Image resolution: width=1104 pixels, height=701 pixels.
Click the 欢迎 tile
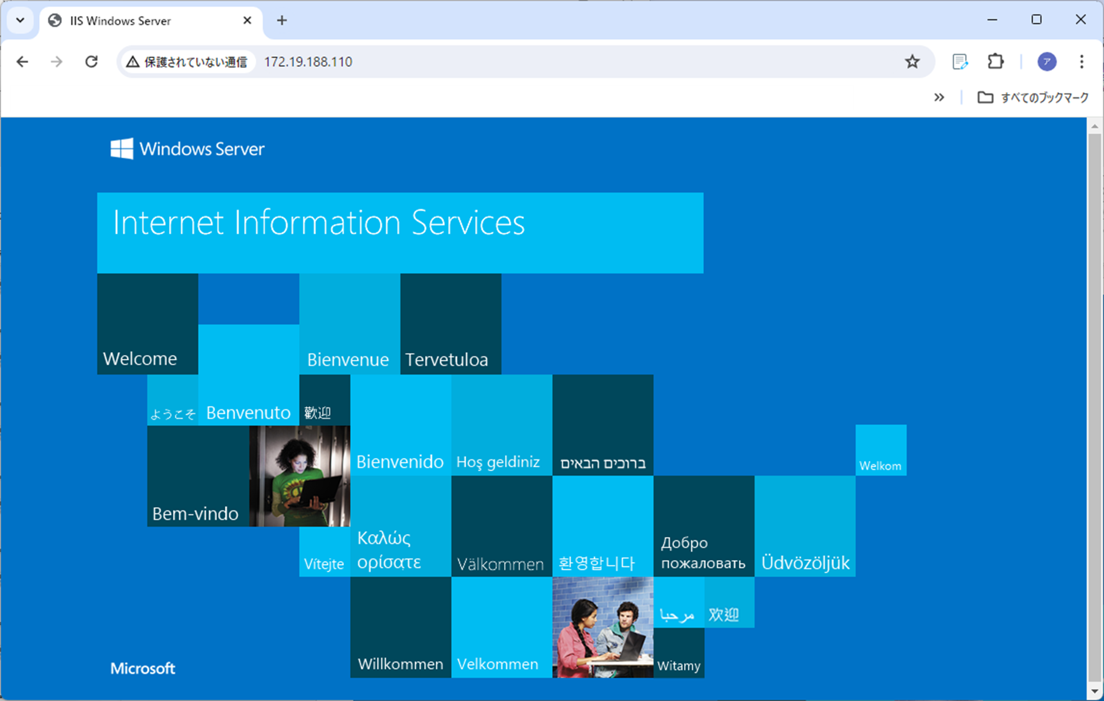click(729, 603)
